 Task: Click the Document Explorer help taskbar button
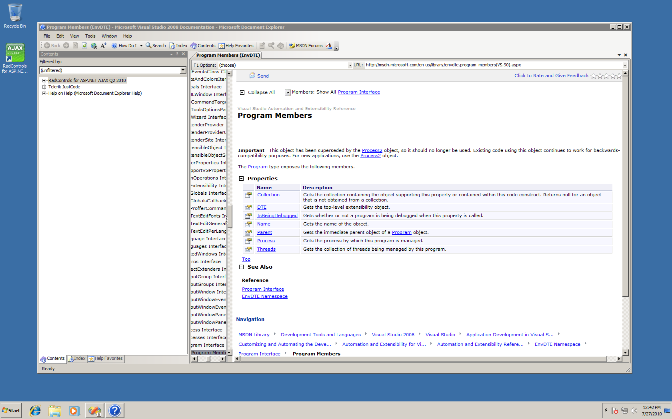[x=115, y=411]
